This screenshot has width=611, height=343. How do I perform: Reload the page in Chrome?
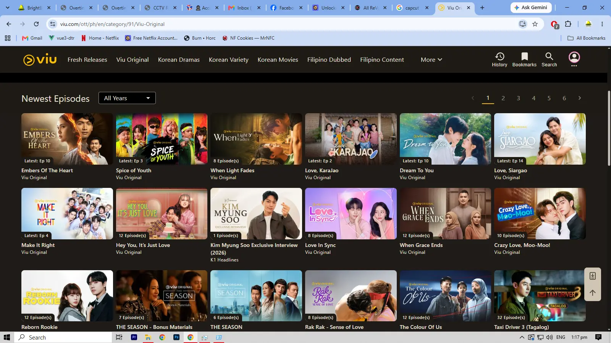36,24
